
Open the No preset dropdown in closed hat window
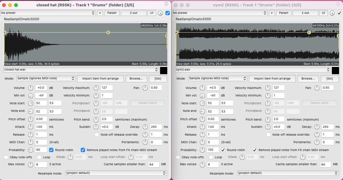[x=48, y=13]
